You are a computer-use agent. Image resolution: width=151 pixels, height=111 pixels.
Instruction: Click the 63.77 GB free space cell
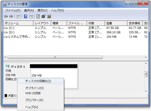(135, 28)
